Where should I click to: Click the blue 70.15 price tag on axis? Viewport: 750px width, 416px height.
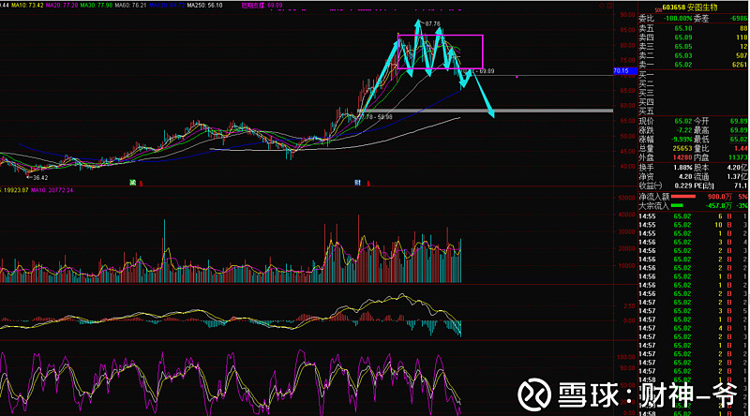[x=622, y=70]
